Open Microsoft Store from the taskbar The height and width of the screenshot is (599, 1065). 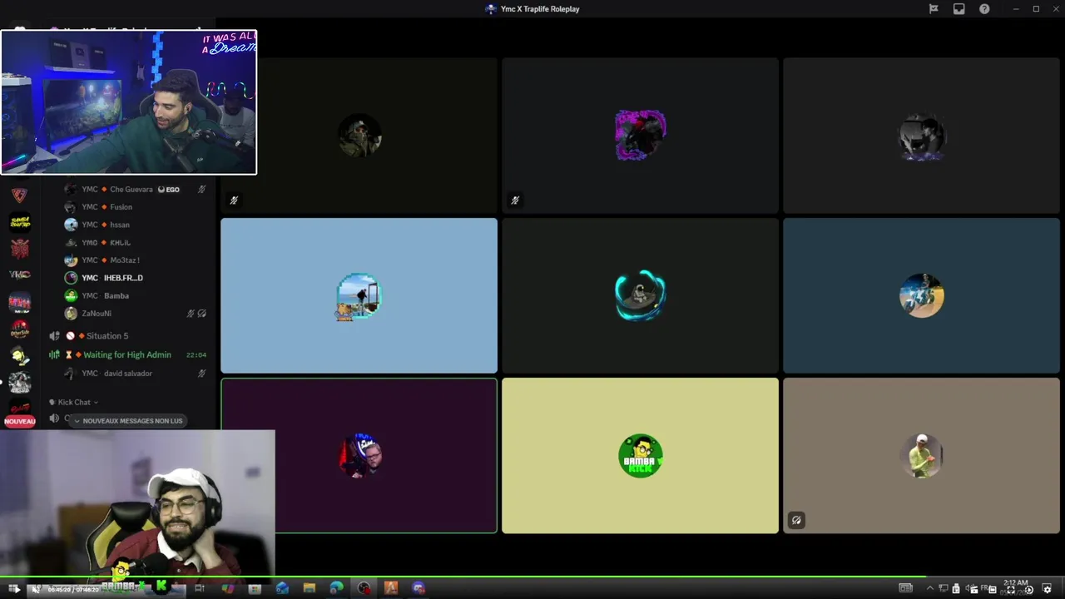(255, 589)
